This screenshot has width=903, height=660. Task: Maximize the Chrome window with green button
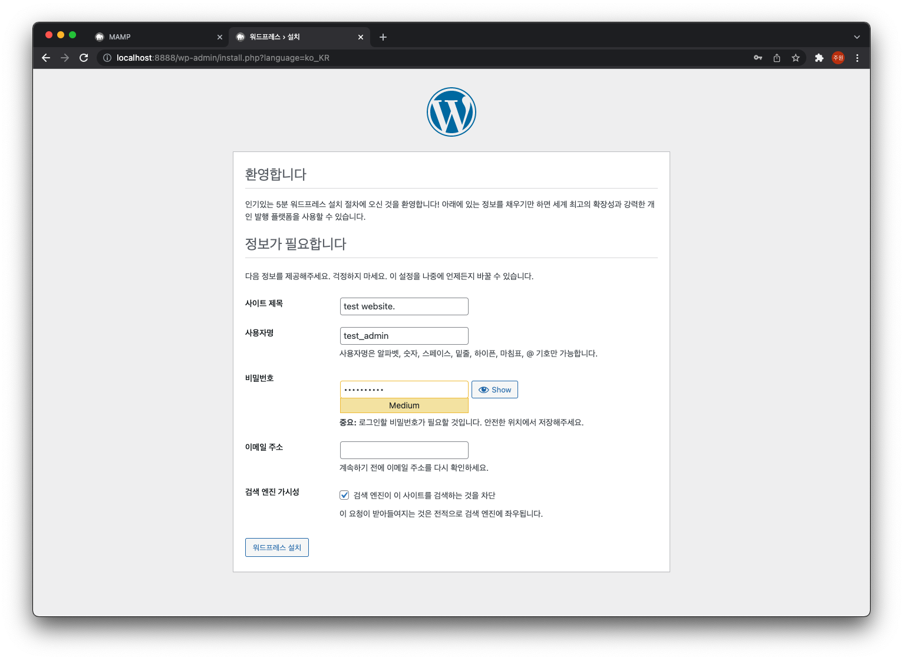click(72, 35)
